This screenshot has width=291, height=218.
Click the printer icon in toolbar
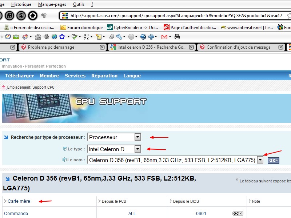177,37
